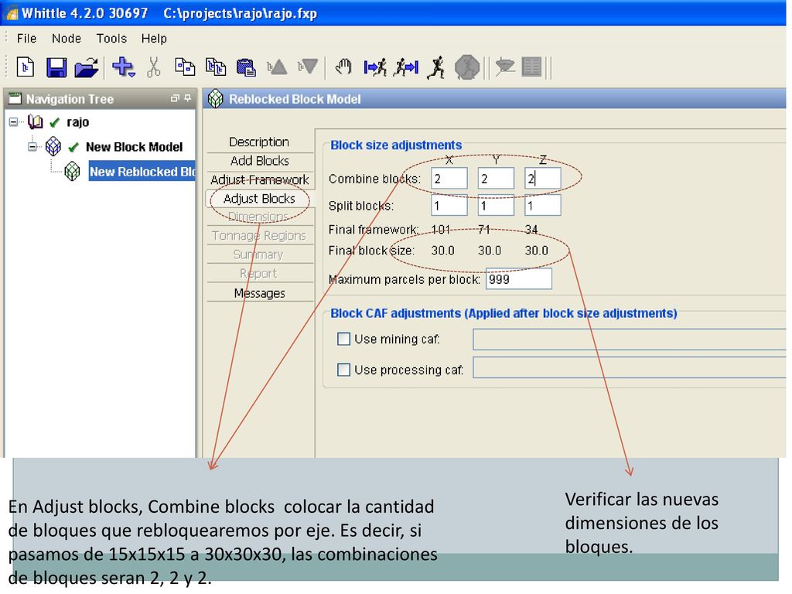Click the 'Block size adjustments' heading
Screen dimensions: 792x594
396,145
